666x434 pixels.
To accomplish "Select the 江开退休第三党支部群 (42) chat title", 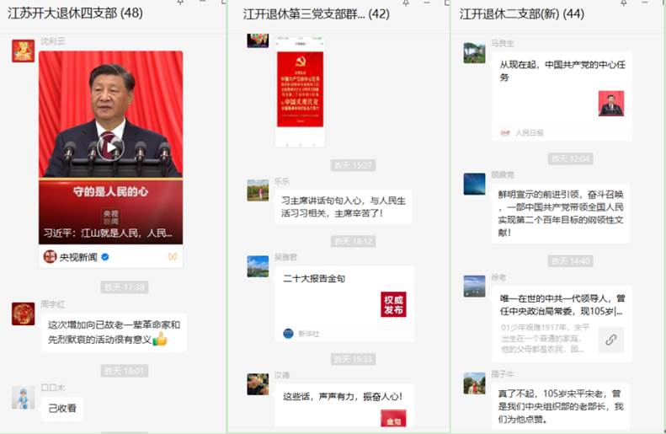I will 316,14.
